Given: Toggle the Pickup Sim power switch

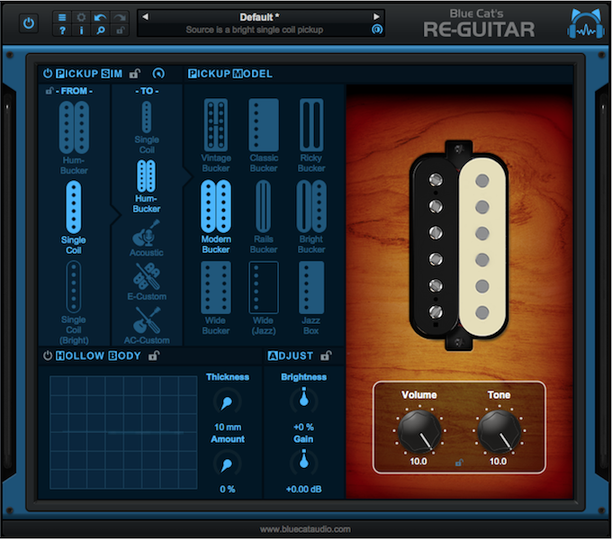Looking at the screenshot, I should (48, 74).
